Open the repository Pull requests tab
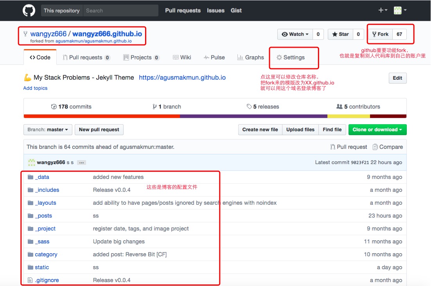The image size is (431, 286). [86, 57]
